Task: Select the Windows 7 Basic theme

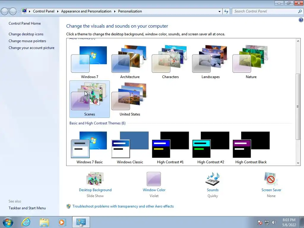Action: (89, 148)
